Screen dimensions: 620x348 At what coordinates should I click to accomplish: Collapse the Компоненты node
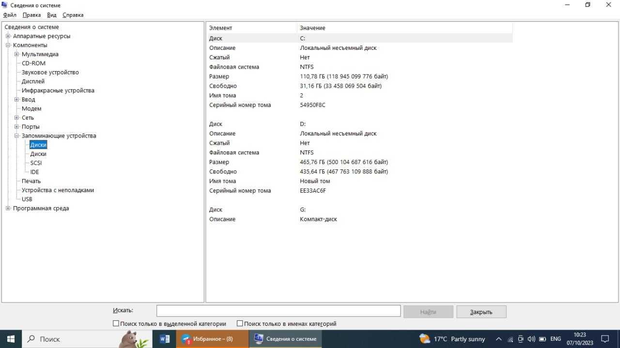(8, 45)
